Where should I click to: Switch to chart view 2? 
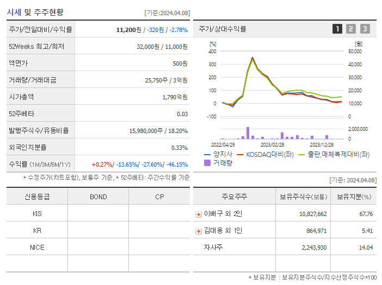click(351, 29)
